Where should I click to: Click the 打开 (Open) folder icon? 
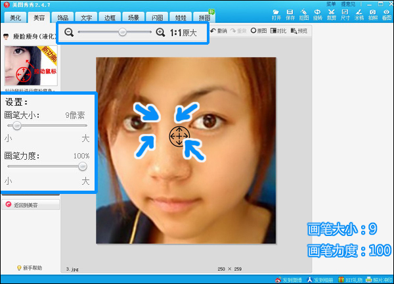[276, 15]
